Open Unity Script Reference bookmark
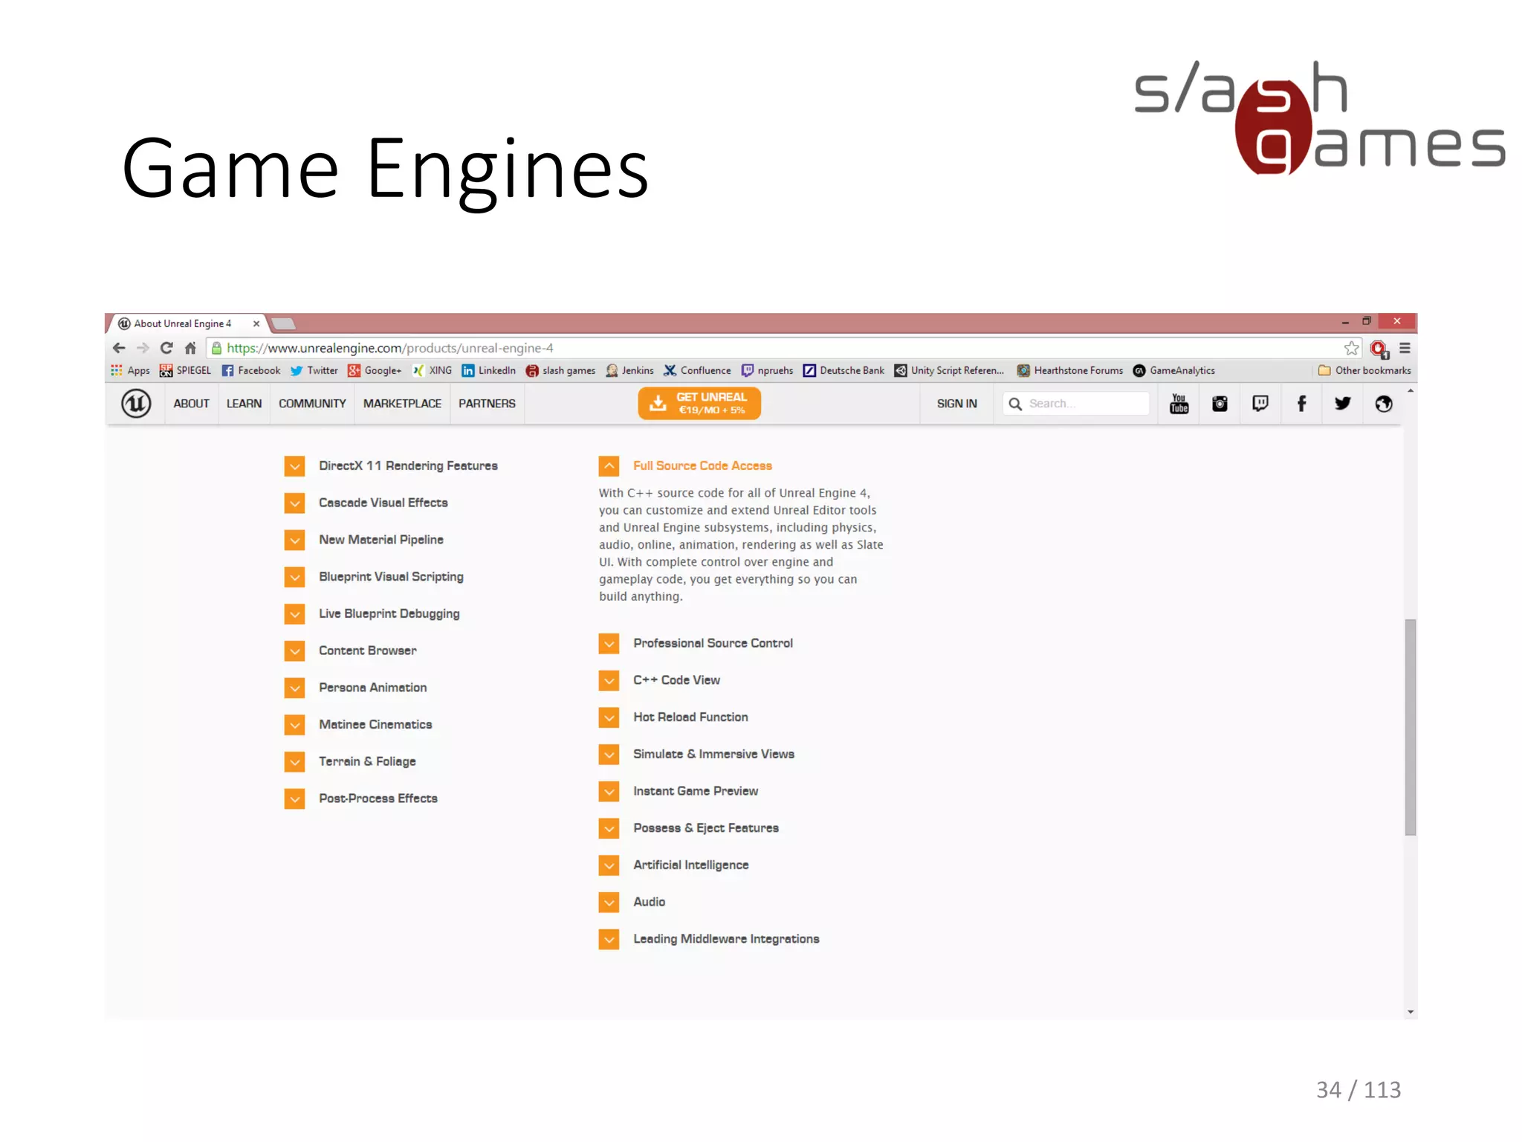The height and width of the screenshot is (1142, 1522). coord(949,370)
